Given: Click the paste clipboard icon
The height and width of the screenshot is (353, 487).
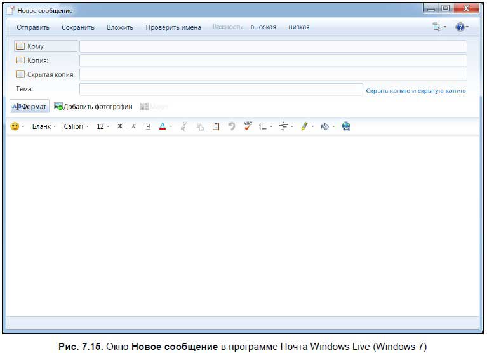Looking at the screenshot, I should (215, 126).
